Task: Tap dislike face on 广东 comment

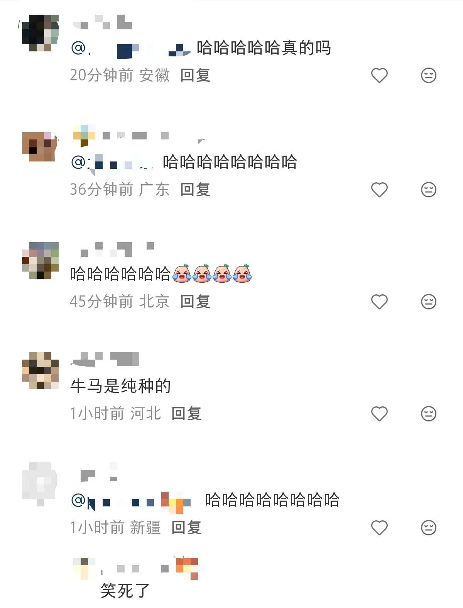Action: [x=428, y=190]
